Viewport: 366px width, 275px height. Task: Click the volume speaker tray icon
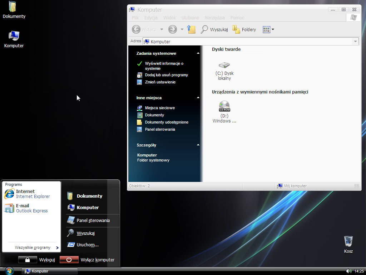[x=349, y=271]
